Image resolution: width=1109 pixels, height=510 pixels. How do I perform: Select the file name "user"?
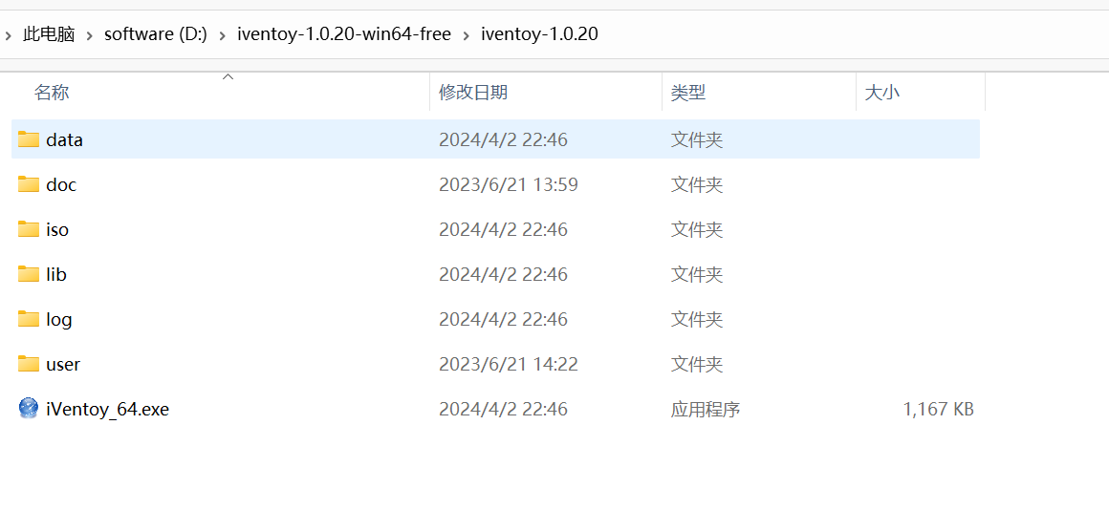63,365
